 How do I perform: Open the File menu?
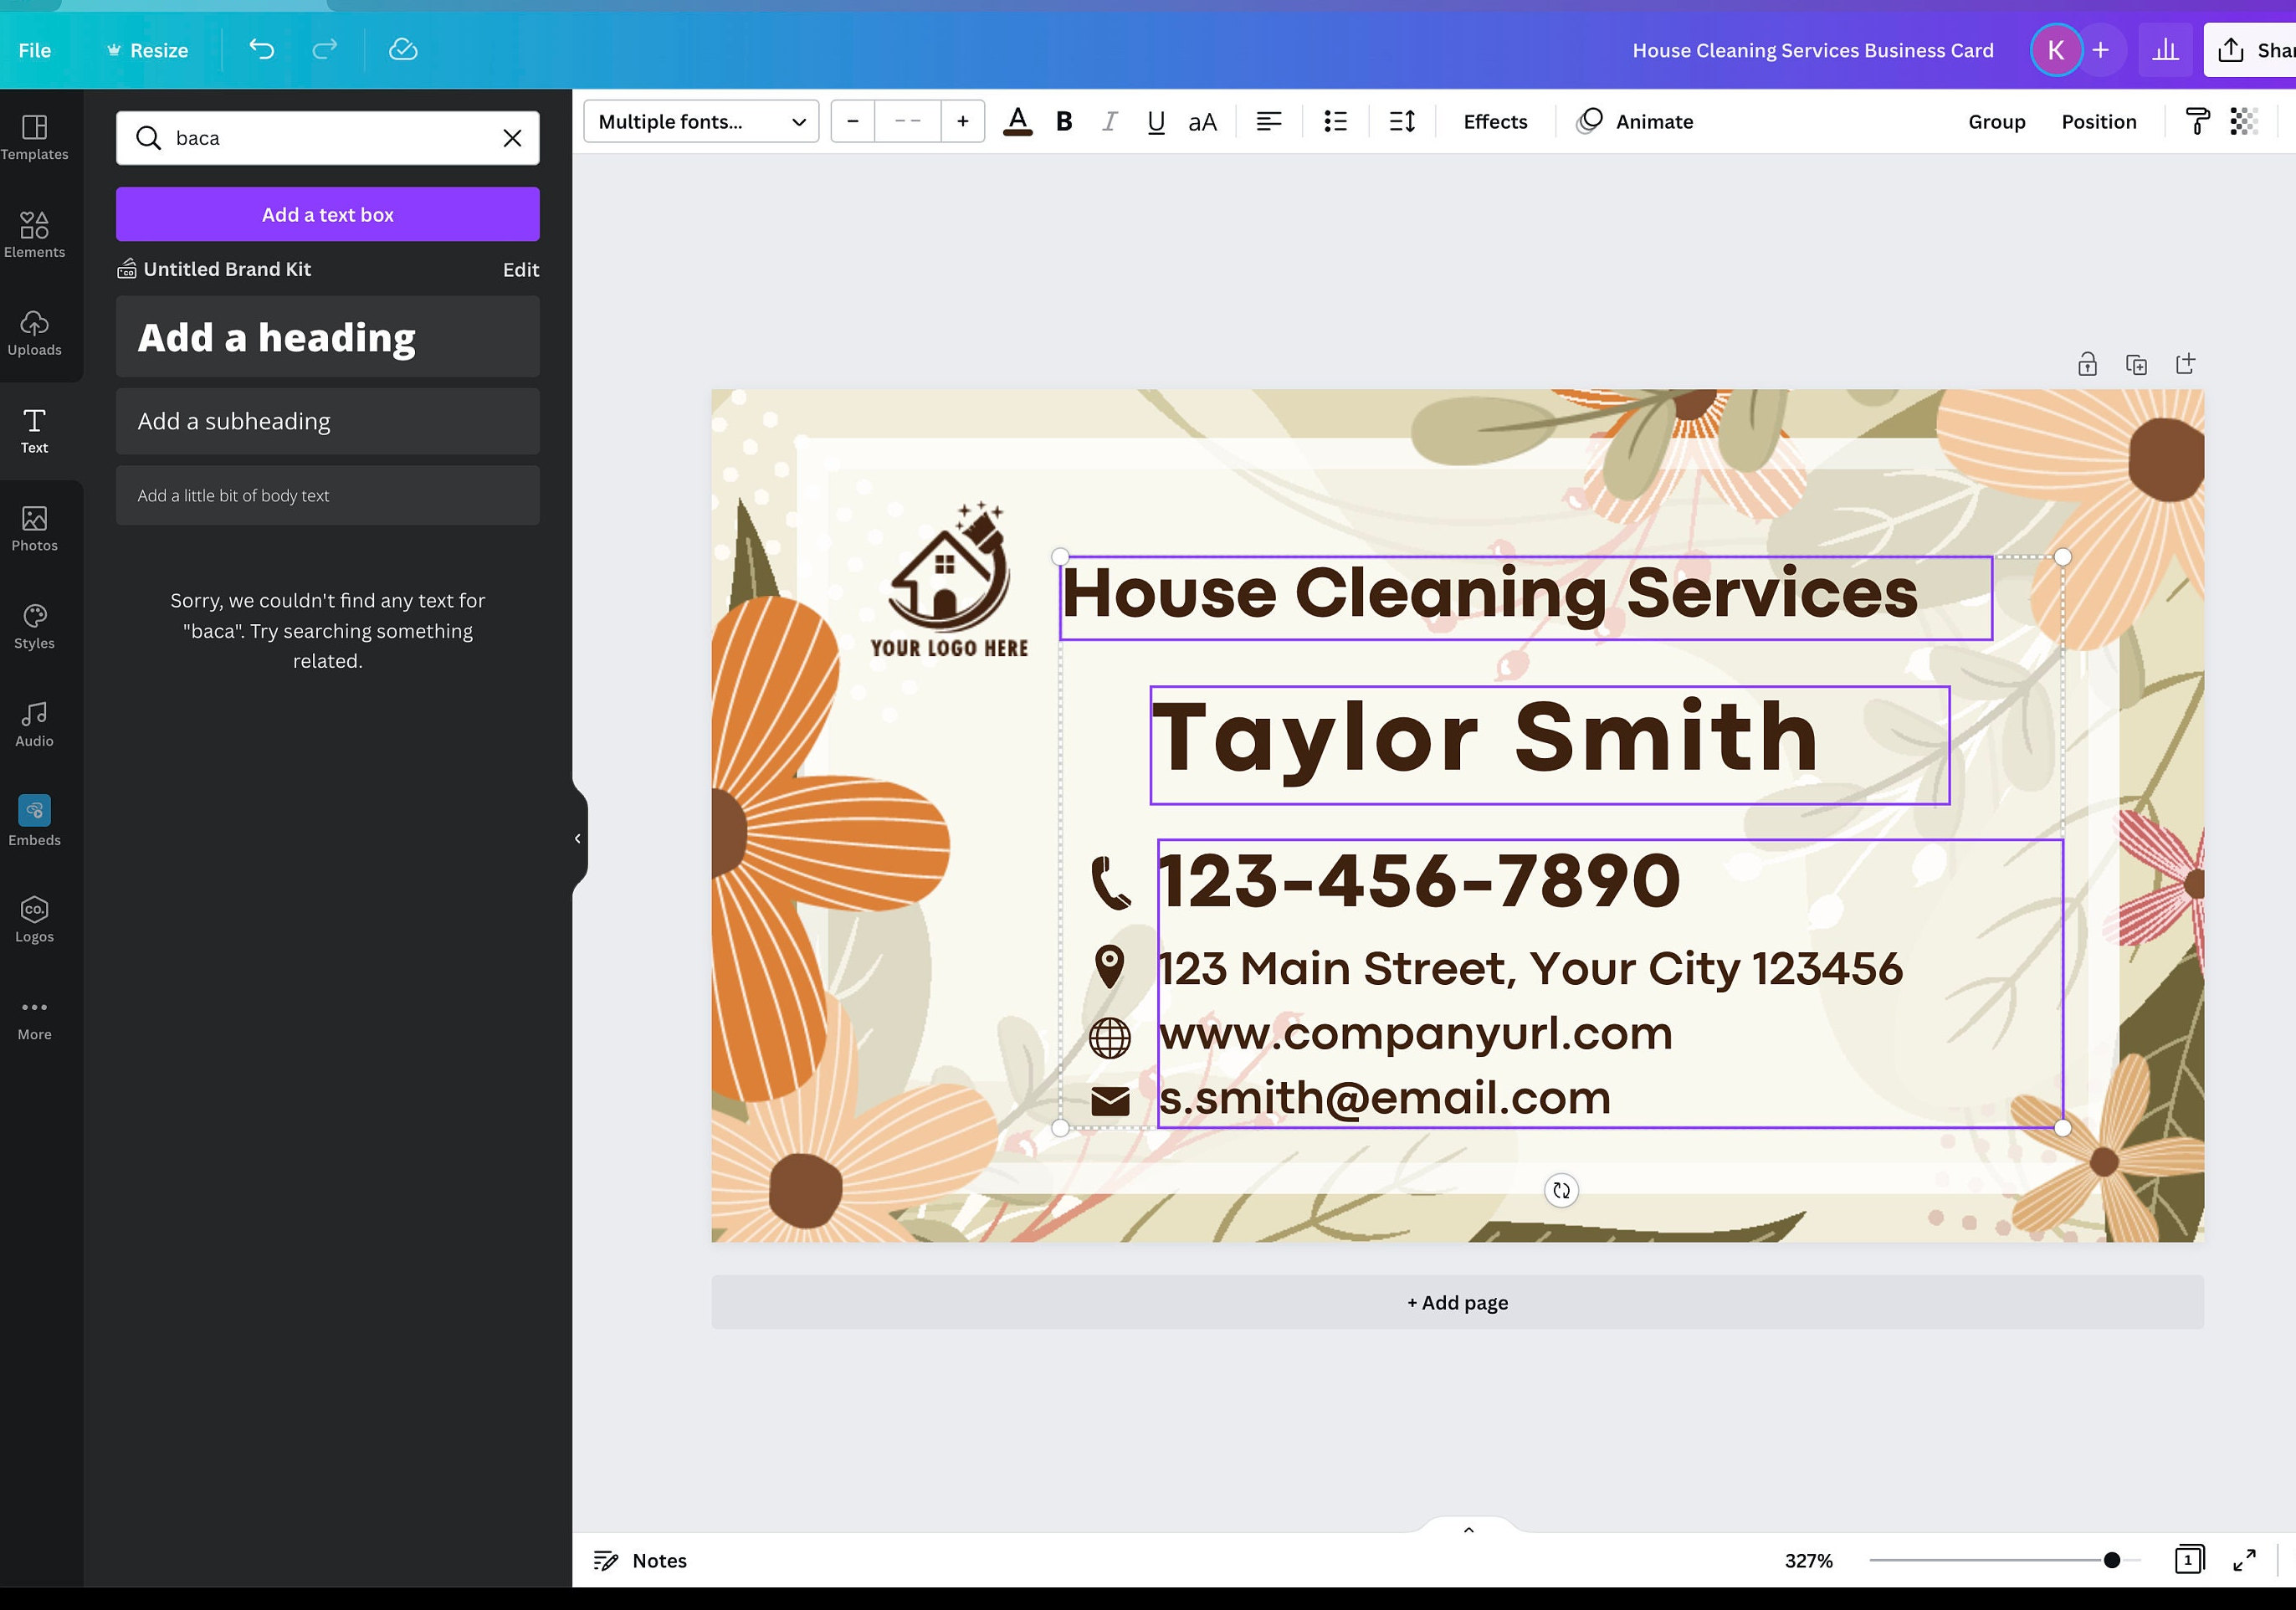point(34,49)
